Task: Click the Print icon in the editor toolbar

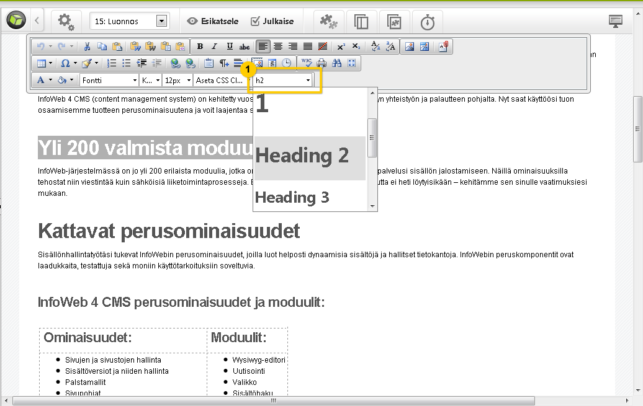Action: [x=322, y=63]
